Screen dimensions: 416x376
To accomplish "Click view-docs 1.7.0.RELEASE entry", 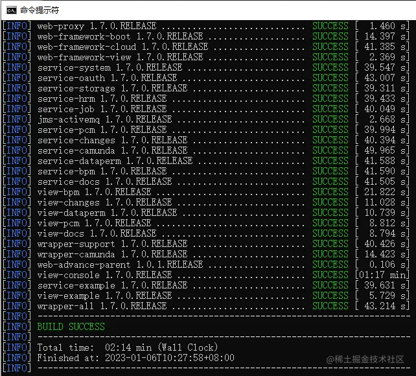I will coord(97,233).
